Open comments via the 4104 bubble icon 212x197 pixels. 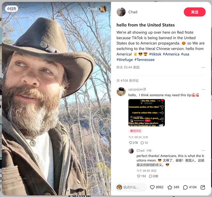point(185,187)
